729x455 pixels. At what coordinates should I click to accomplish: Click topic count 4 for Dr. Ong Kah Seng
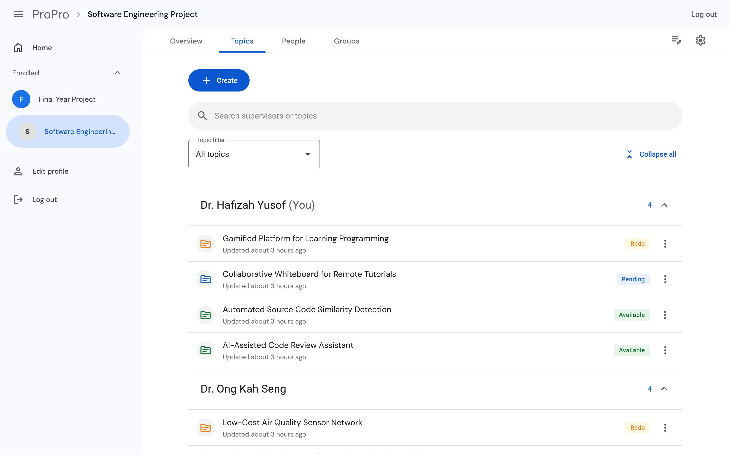pos(650,389)
